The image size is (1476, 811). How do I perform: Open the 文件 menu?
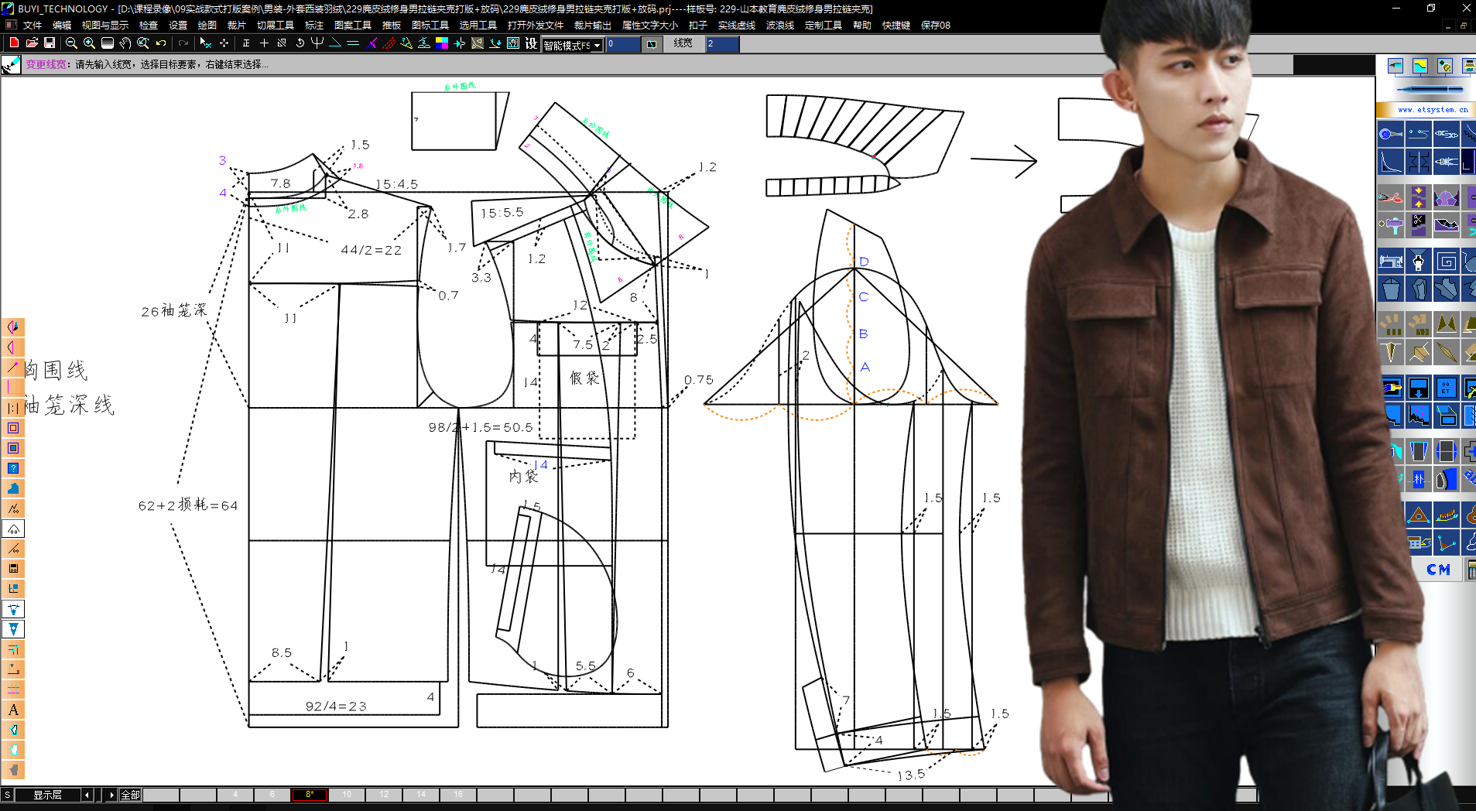[x=33, y=26]
